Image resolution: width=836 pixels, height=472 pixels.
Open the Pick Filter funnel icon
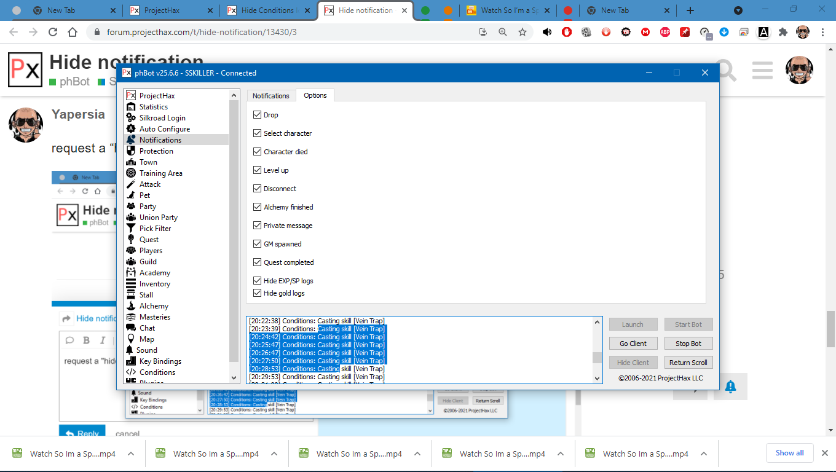pyautogui.click(x=130, y=229)
